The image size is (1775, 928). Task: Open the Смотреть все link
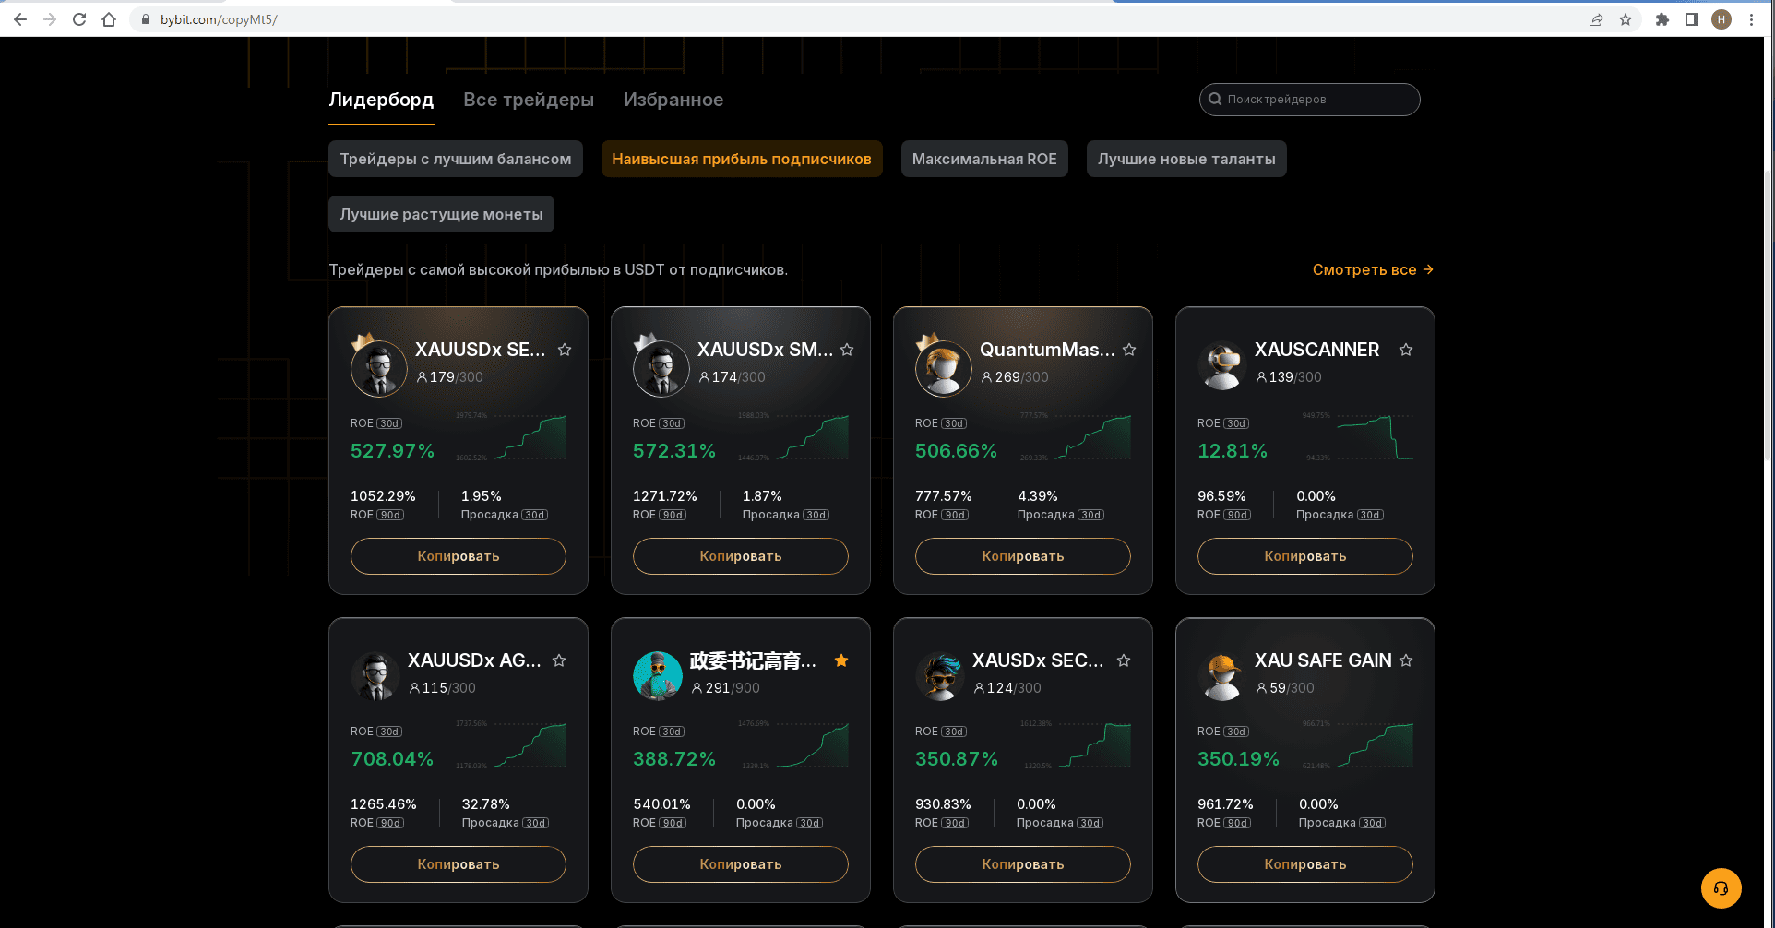tap(1373, 269)
